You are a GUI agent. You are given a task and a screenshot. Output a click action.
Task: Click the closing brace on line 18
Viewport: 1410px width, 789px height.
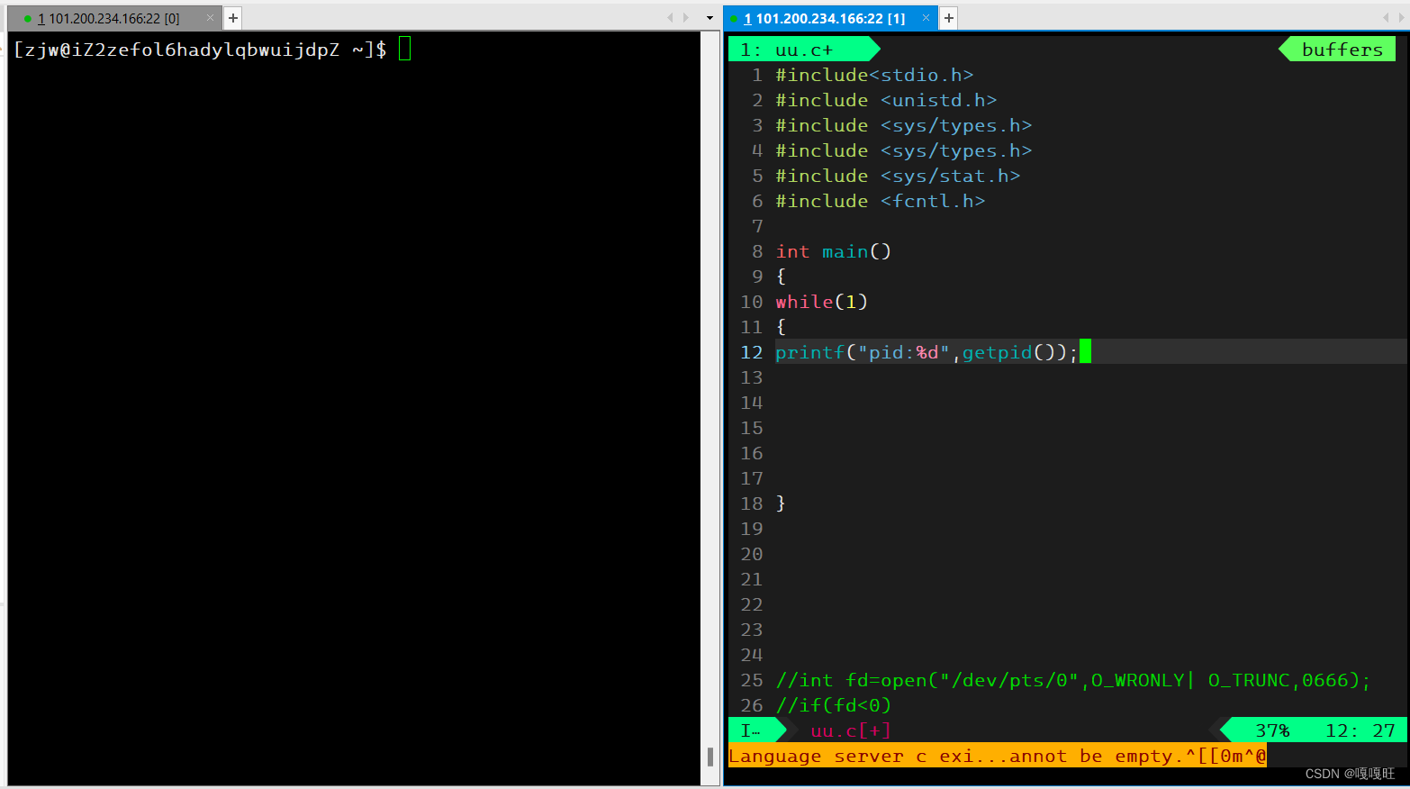pyautogui.click(x=781, y=503)
